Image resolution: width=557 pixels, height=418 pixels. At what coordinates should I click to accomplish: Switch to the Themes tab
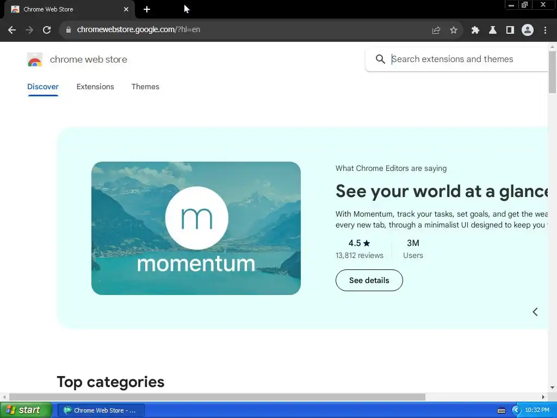[x=145, y=87]
